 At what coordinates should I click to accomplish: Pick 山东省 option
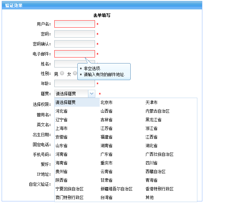(x=61, y=146)
